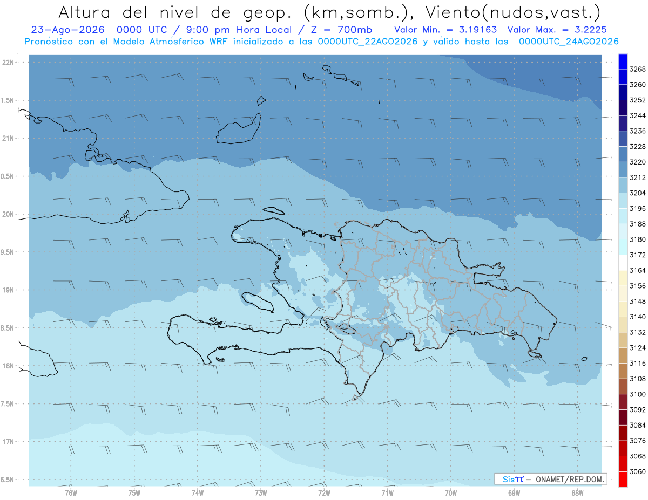
Task: Pick colorbar swatch between 3068 and 3076
Action: coord(622,448)
